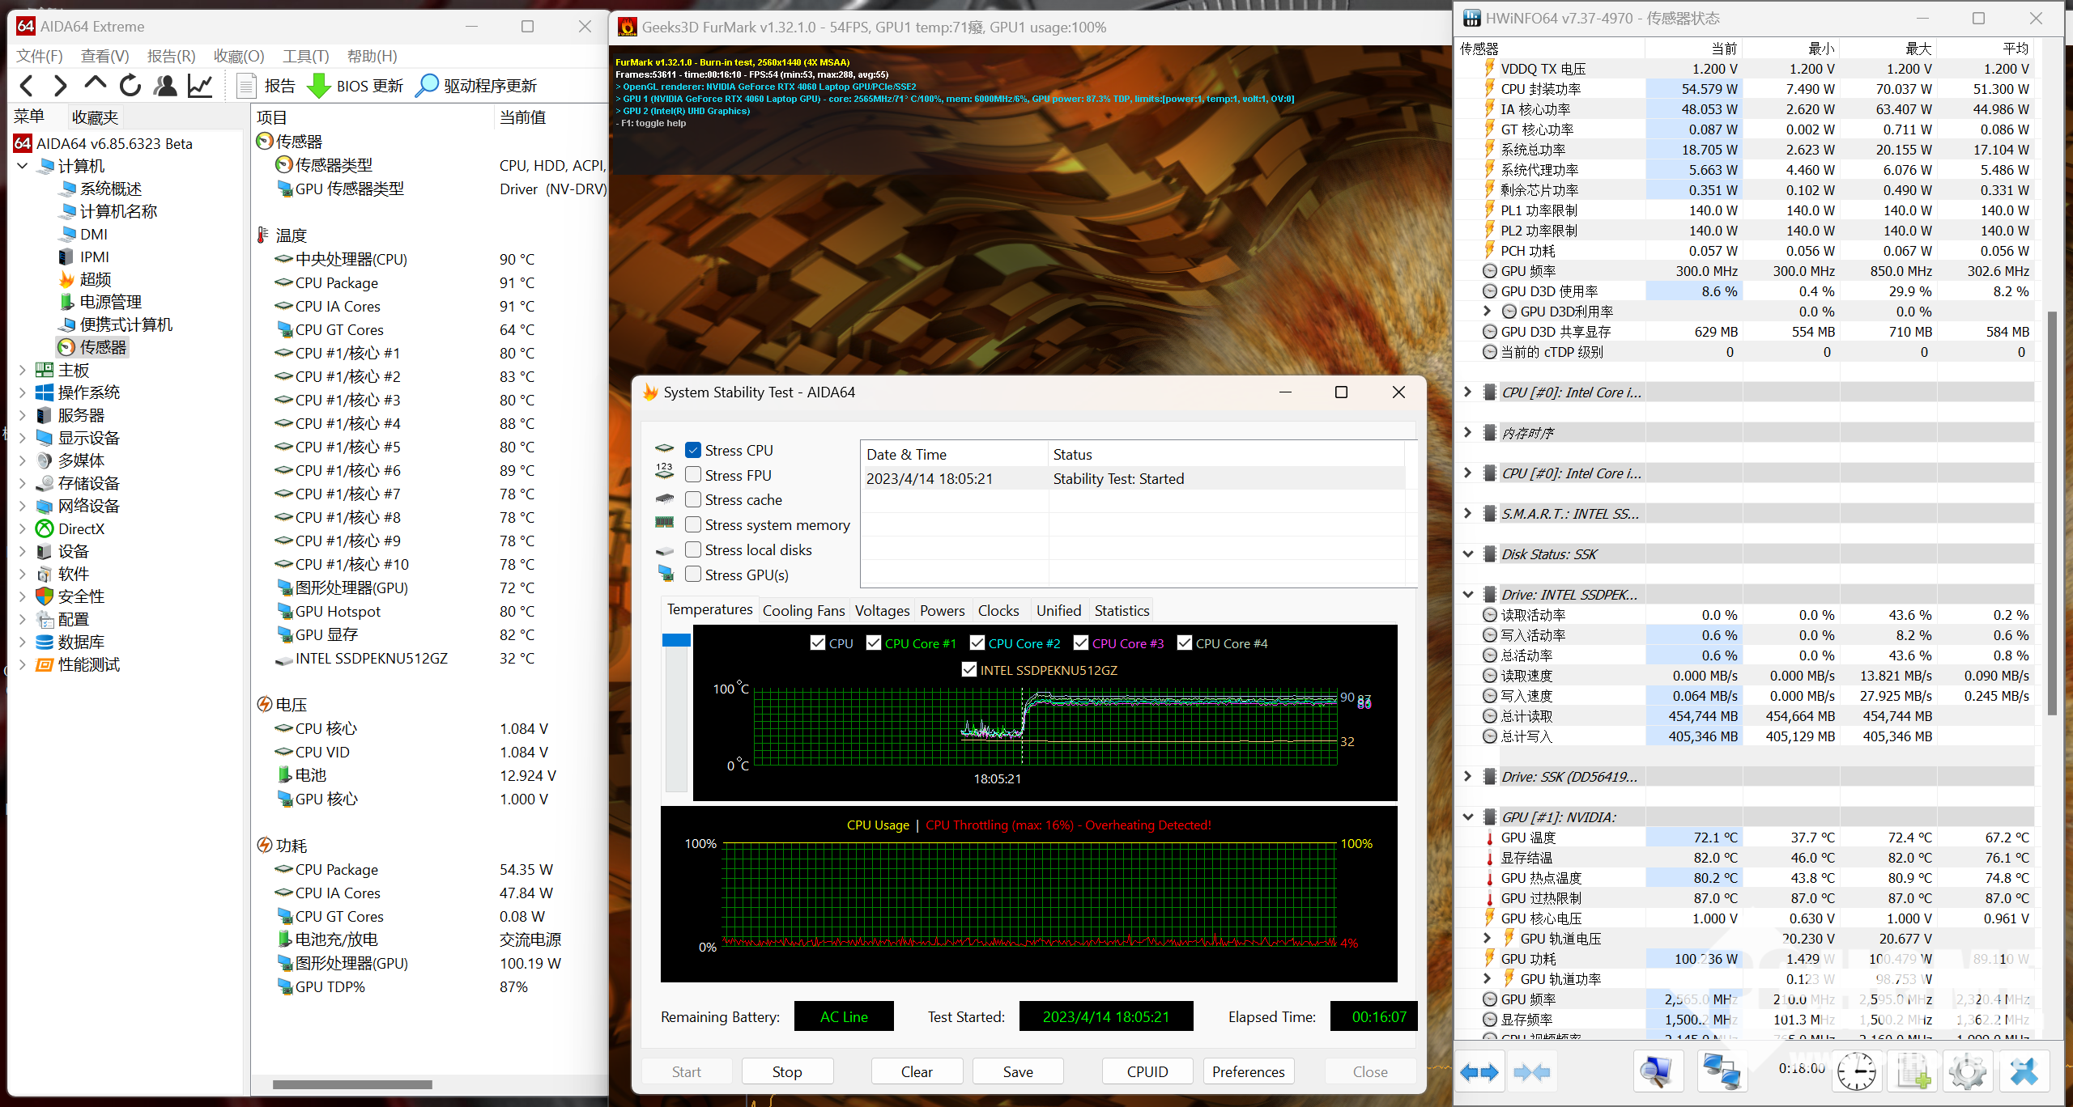Viewport: 2073px width, 1107px height.
Task: Select 便携式计算机 item in AIDA64 tree
Action: [117, 324]
